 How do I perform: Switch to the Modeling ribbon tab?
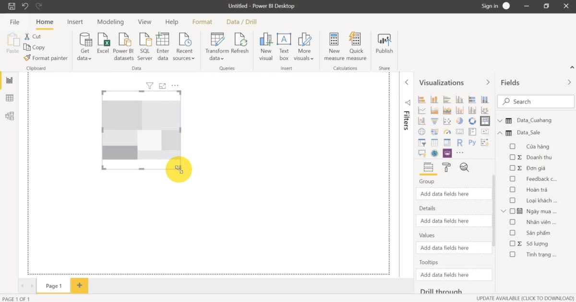pos(110,22)
